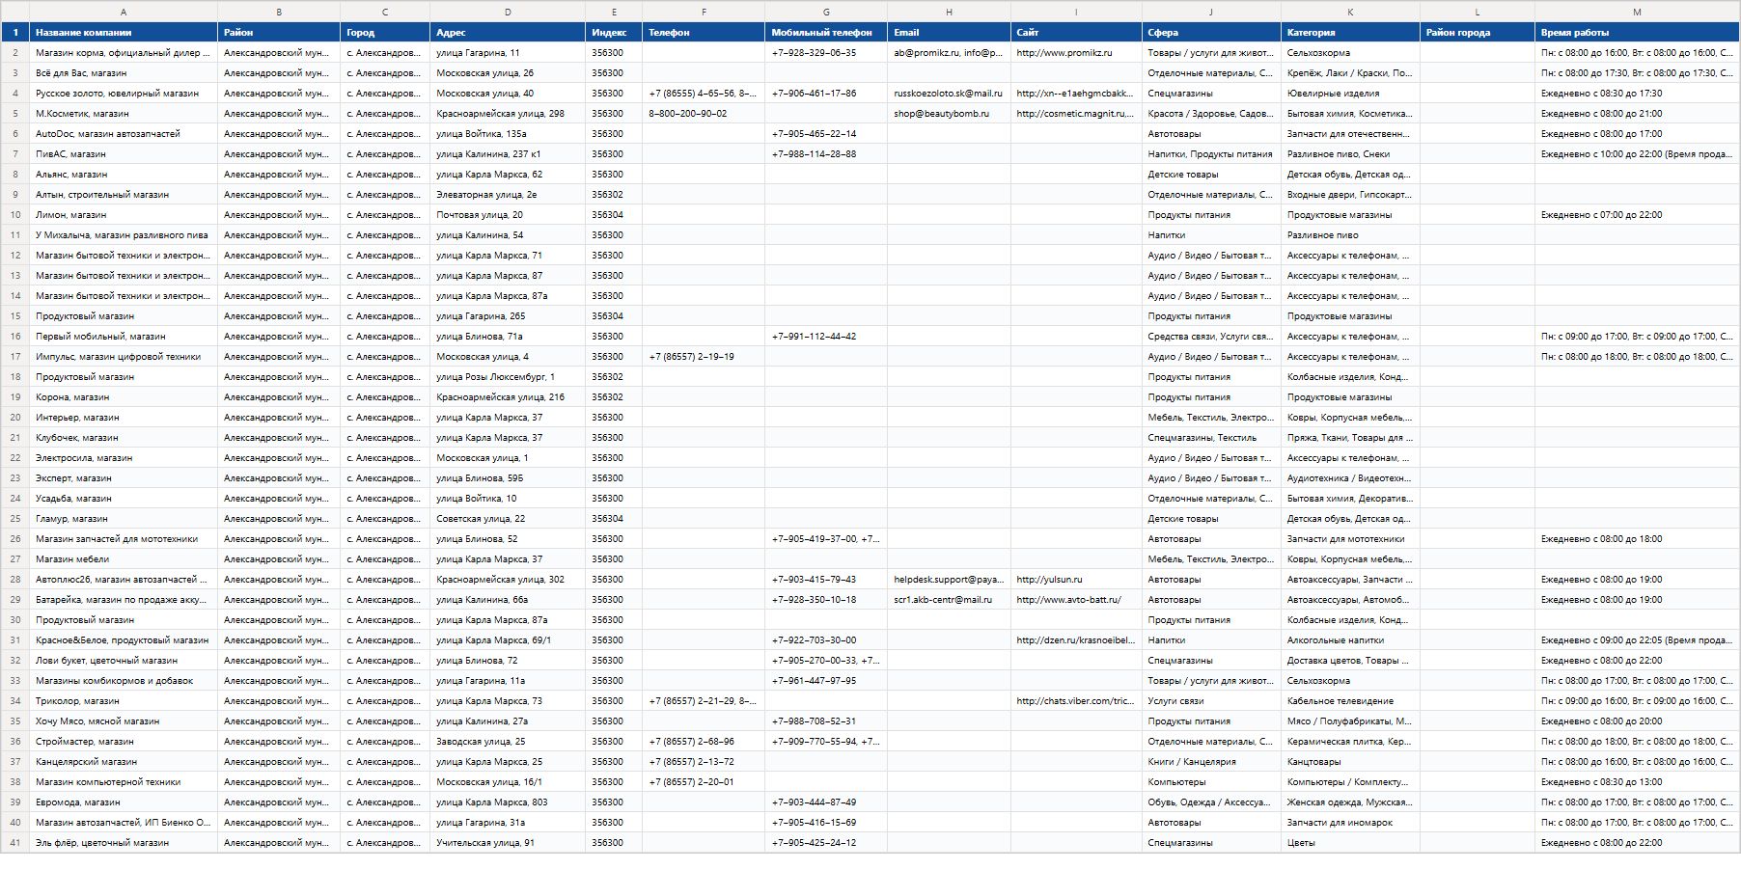Click the "Сайт" header cell
Image resolution: width=1741 pixels, height=870 pixels.
click(x=1076, y=33)
